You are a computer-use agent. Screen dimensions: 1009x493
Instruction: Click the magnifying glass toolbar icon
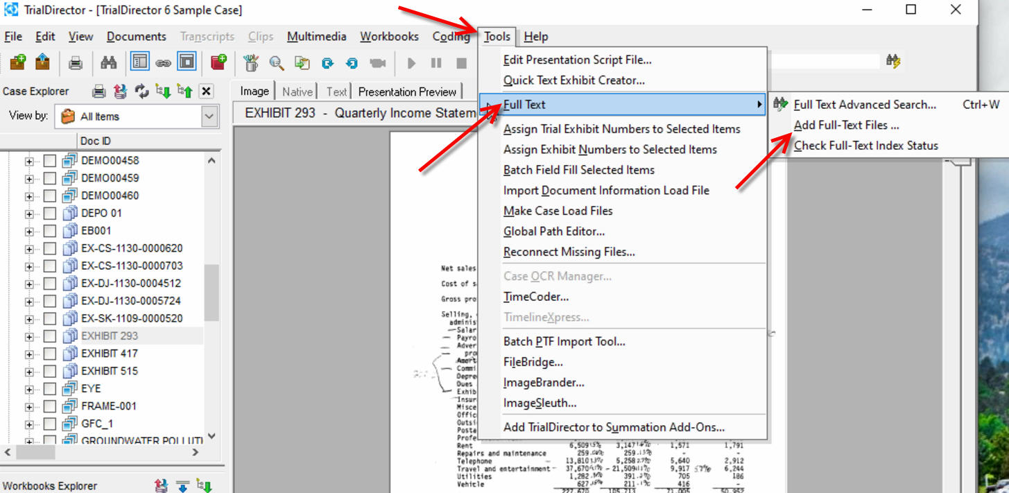(x=277, y=63)
